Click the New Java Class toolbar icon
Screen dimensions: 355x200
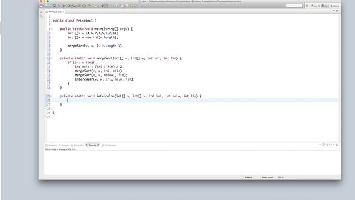click(84, 6)
